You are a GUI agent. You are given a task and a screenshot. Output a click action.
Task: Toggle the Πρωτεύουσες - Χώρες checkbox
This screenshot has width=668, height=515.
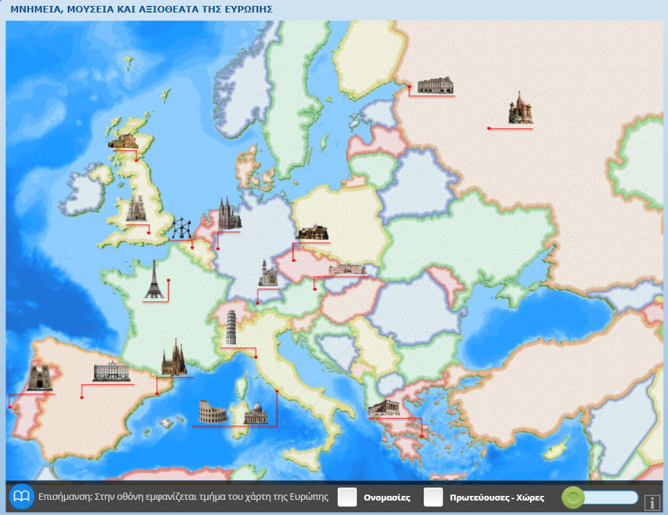pos(433,497)
